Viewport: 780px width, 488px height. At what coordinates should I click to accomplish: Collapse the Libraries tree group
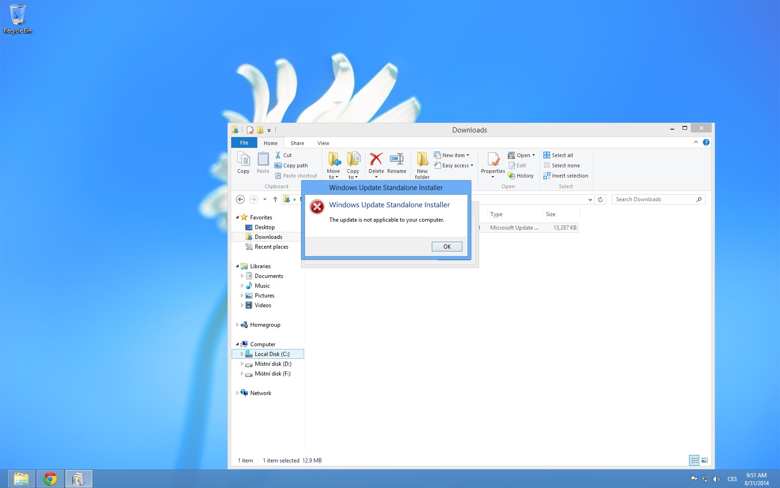click(237, 266)
